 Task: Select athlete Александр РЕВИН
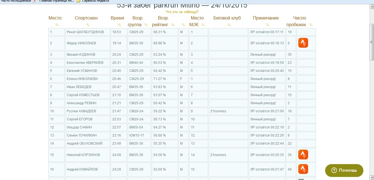click(x=82, y=103)
